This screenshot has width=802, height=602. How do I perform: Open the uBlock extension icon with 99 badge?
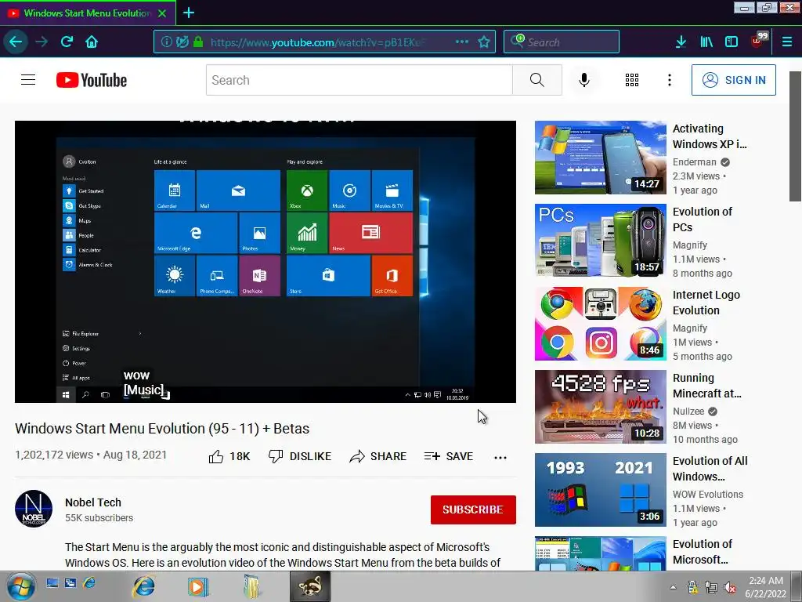coord(759,40)
